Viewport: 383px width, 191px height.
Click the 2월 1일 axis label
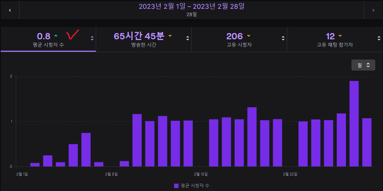coord(22,174)
